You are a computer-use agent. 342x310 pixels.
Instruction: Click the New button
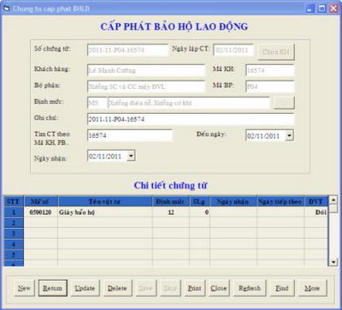(x=25, y=288)
